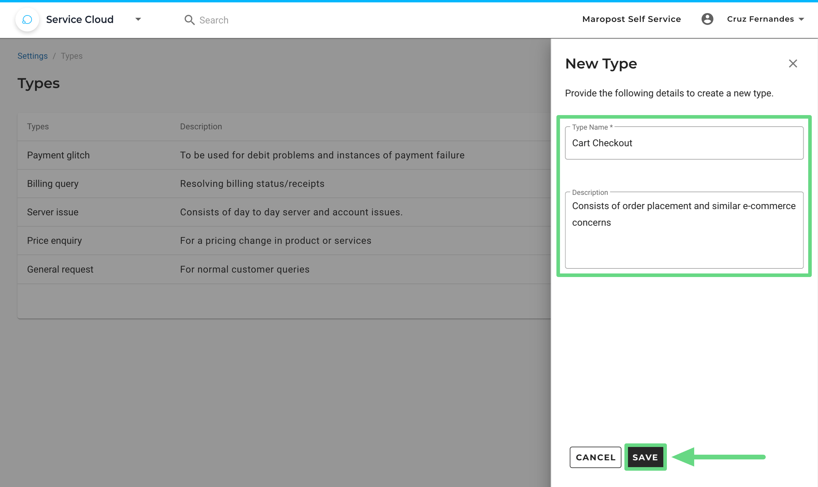Select the Server issue type row
818x487 pixels.
tap(53, 212)
